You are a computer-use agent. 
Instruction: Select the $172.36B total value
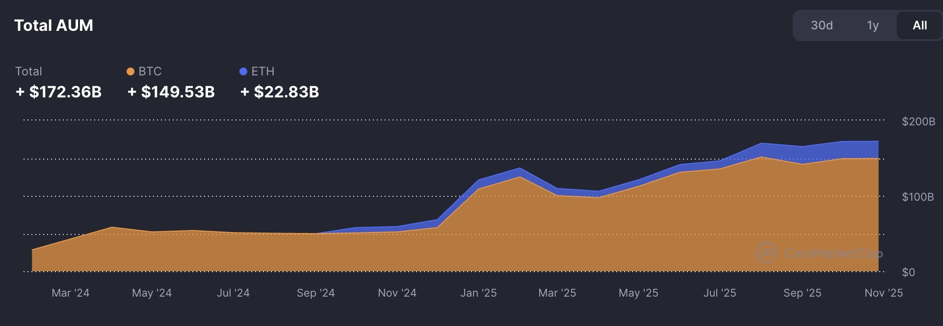[58, 92]
